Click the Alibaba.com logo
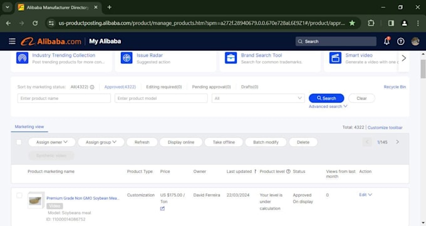The height and width of the screenshot is (226, 426). (51, 41)
